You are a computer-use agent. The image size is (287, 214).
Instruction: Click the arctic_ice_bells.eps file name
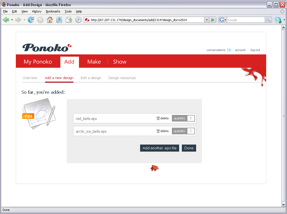click(91, 131)
